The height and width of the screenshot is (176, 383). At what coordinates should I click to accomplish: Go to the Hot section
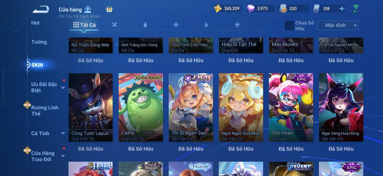[x=35, y=23]
